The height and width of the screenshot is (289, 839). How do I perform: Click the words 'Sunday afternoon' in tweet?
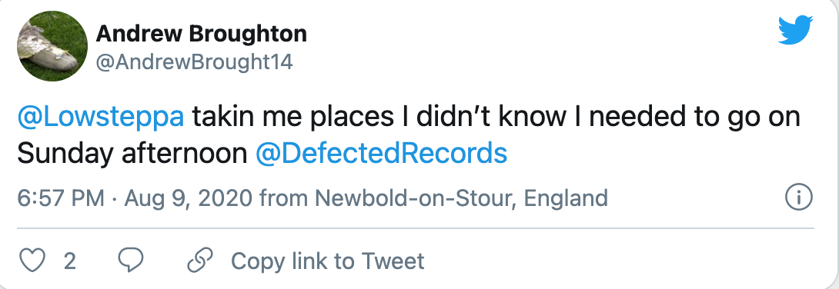tap(132, 154)
